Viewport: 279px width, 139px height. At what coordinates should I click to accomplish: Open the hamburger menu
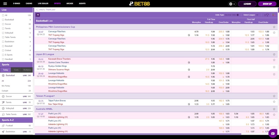pos(5,3)
